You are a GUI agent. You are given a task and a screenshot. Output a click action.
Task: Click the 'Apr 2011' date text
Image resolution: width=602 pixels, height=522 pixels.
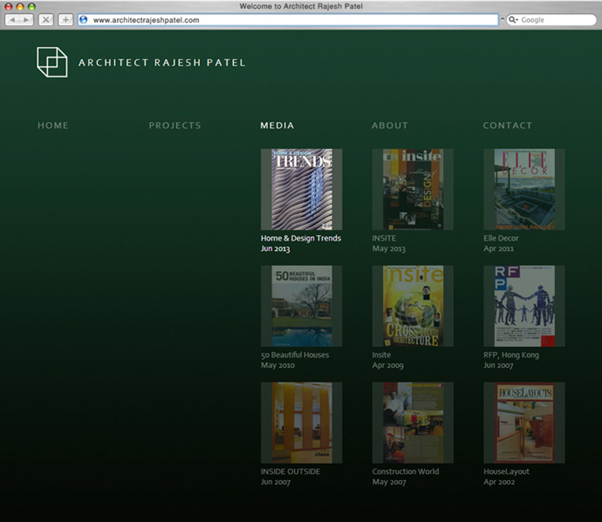499,248
